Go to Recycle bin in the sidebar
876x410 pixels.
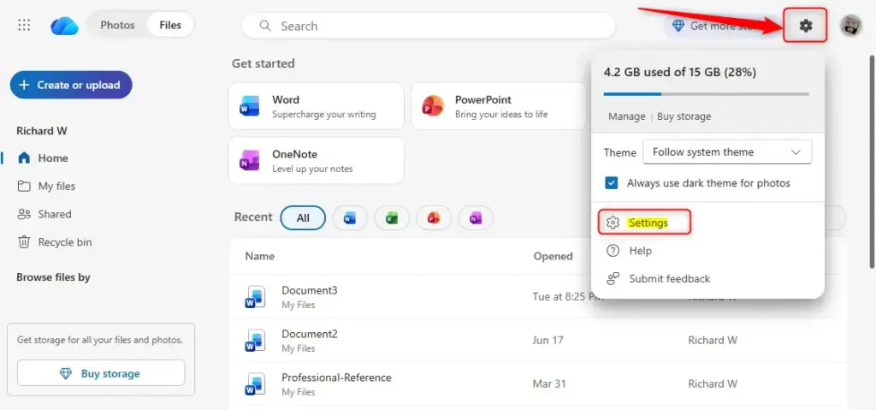65,242
